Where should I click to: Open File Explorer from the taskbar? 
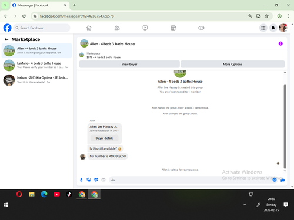[x=32, y=194]
